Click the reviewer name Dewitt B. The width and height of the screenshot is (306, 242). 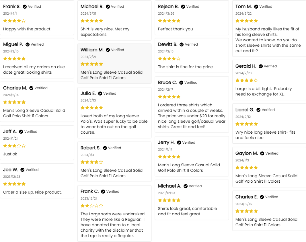click(x=167, y=44)
